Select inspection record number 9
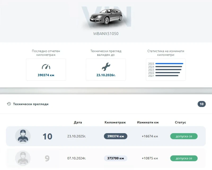Viewport: 212px width, 170px height. (x=47, y=158)
